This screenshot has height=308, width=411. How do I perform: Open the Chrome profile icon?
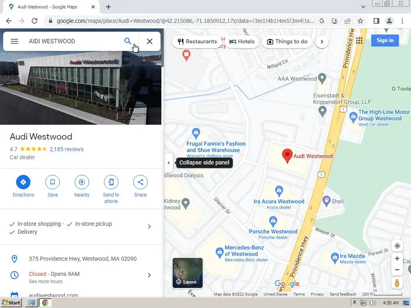(x=389, y=21)
